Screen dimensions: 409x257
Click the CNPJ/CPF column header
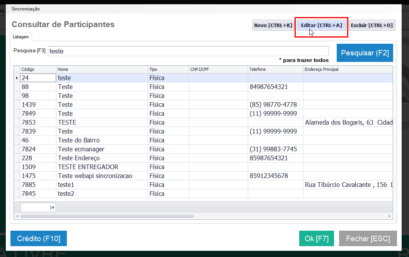pyautogui.click(x=218, y=69)
